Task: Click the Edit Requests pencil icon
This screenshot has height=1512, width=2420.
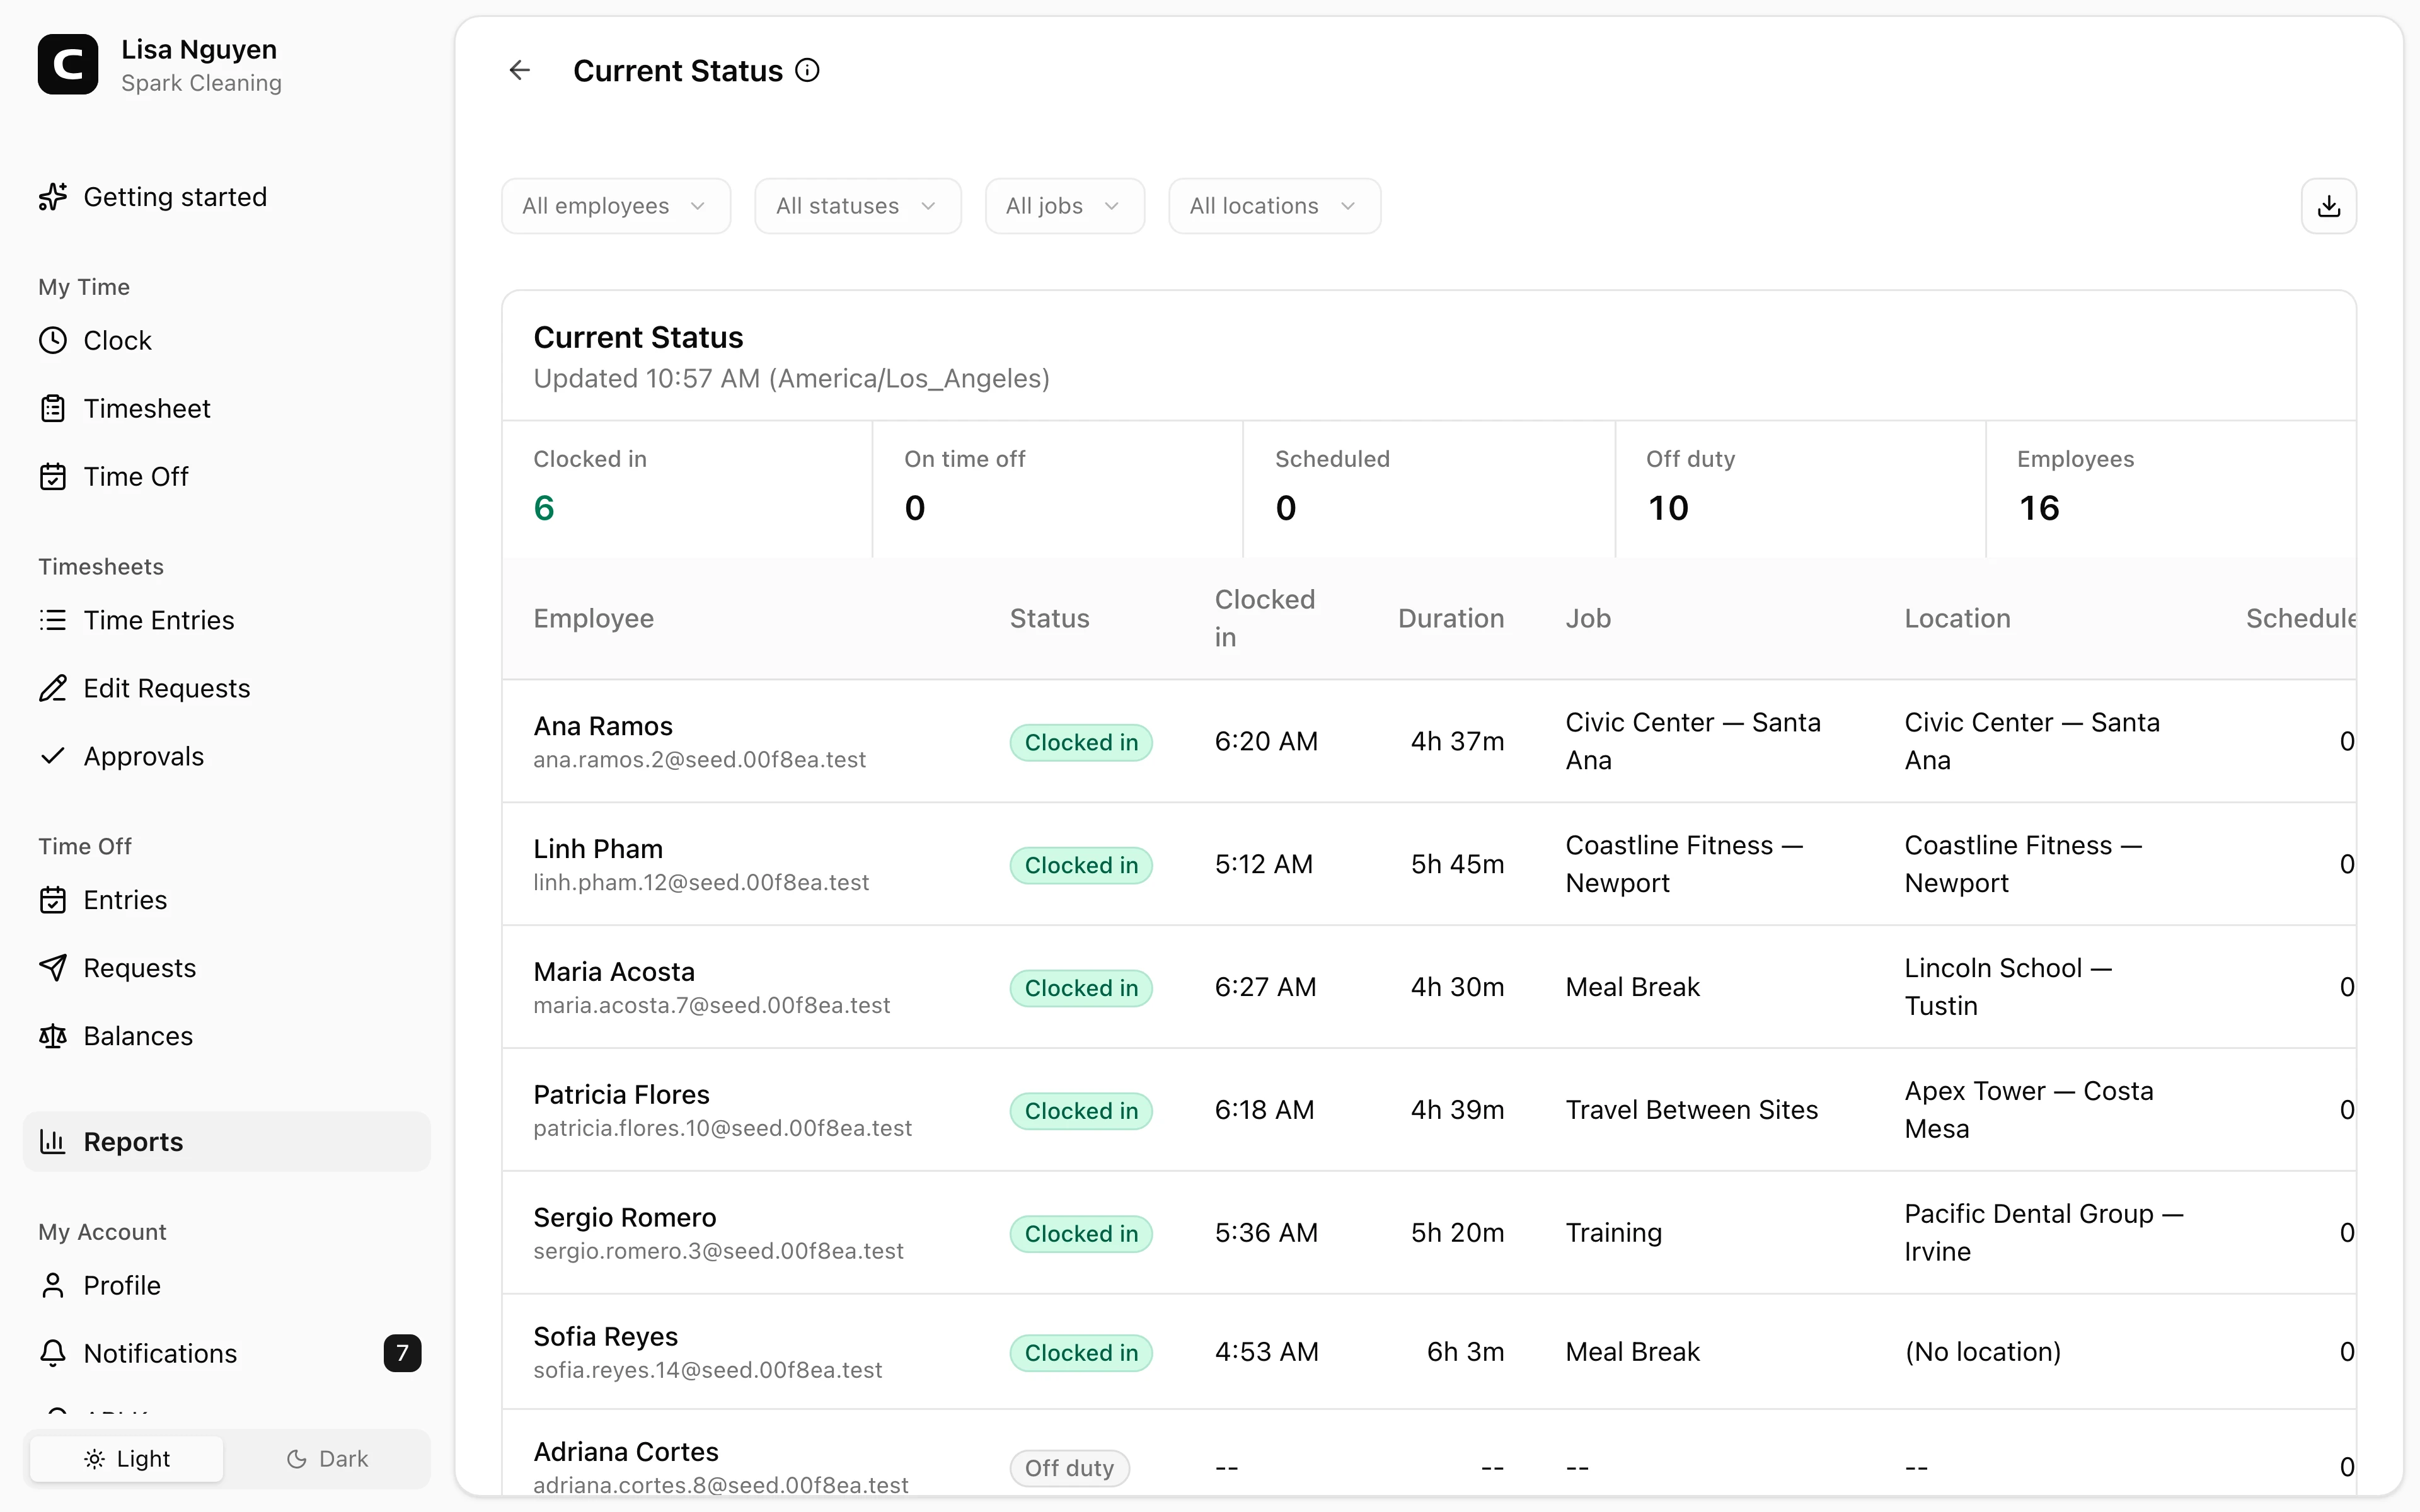Action: click(x=53, y=689)
